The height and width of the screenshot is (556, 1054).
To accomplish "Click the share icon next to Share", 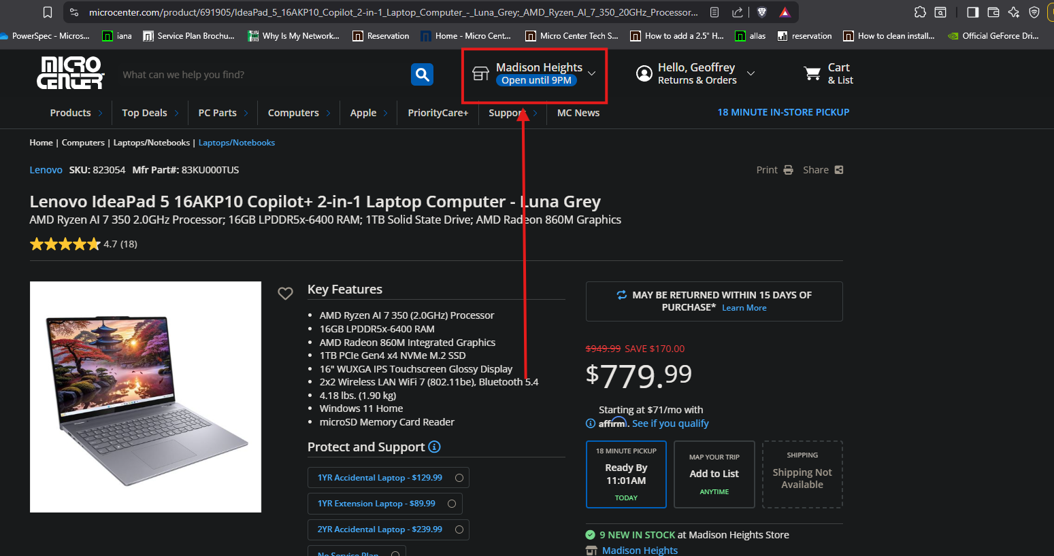I will coord(839,170).
